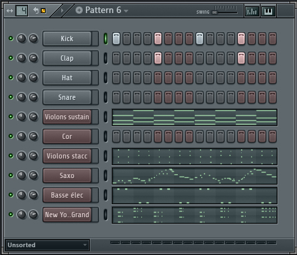The image size is (297, 255).
Task: Click the horizontal arrows icon in the title bar
Action: click(10, 10)
